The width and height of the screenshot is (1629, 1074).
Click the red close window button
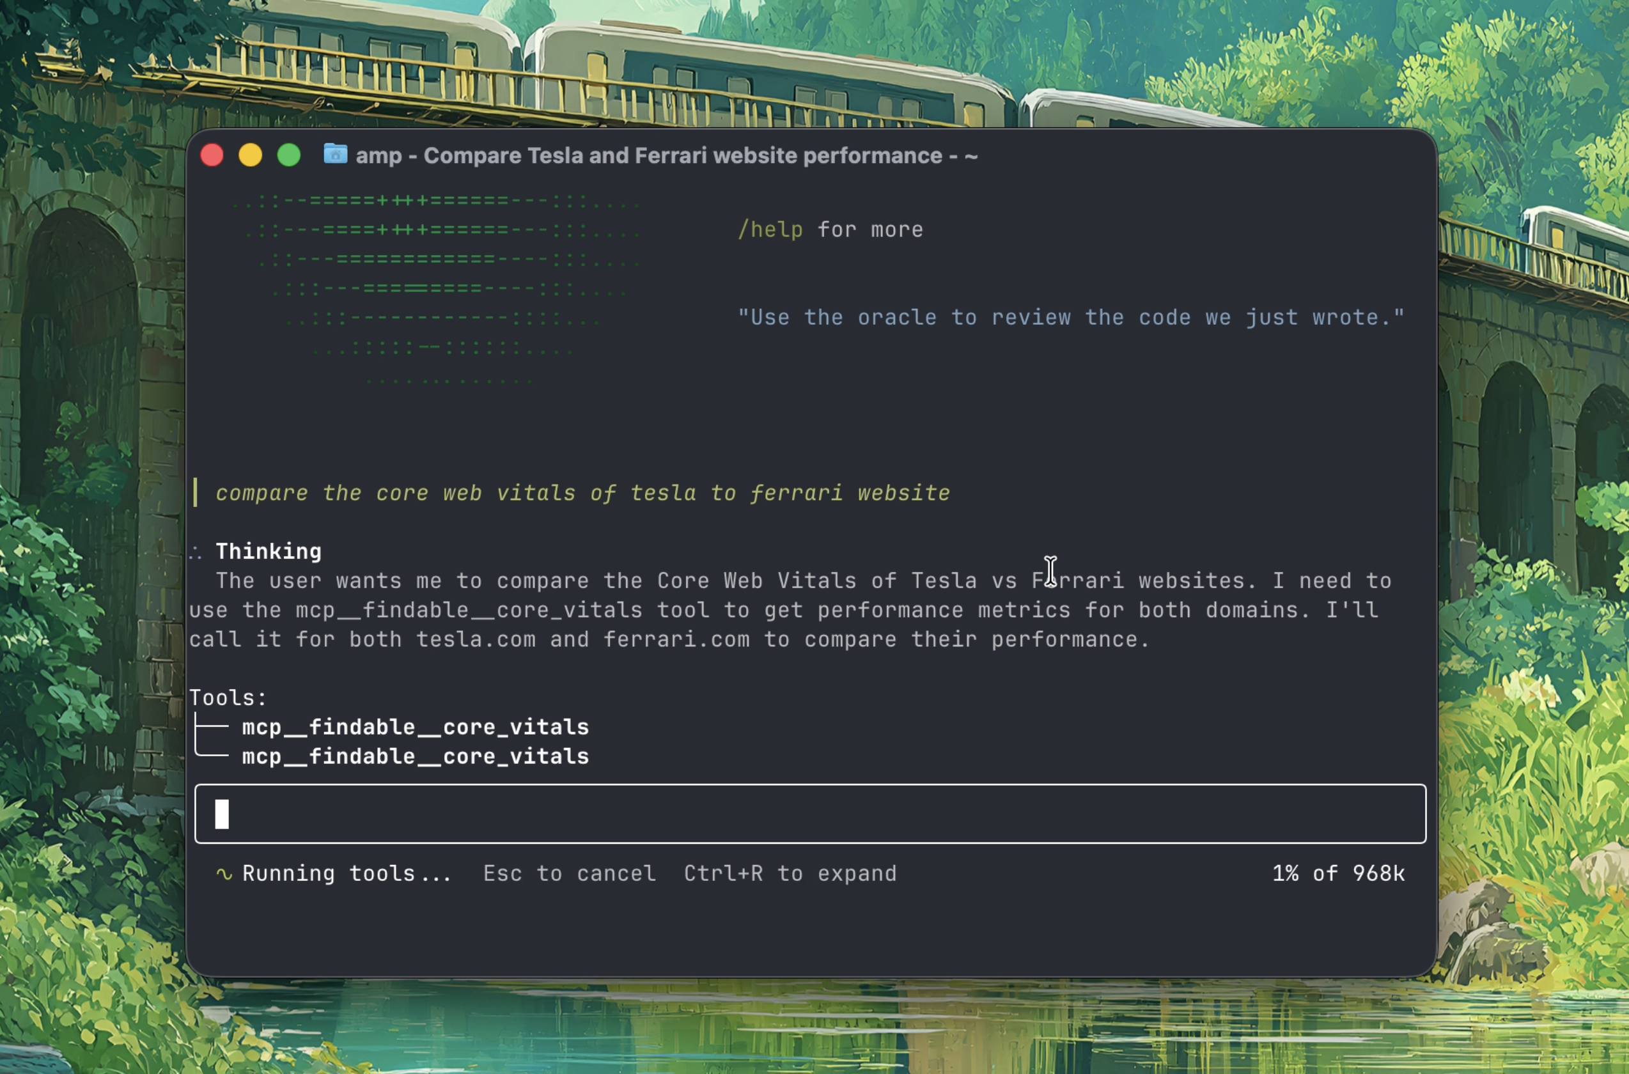[x=212, y=155]
